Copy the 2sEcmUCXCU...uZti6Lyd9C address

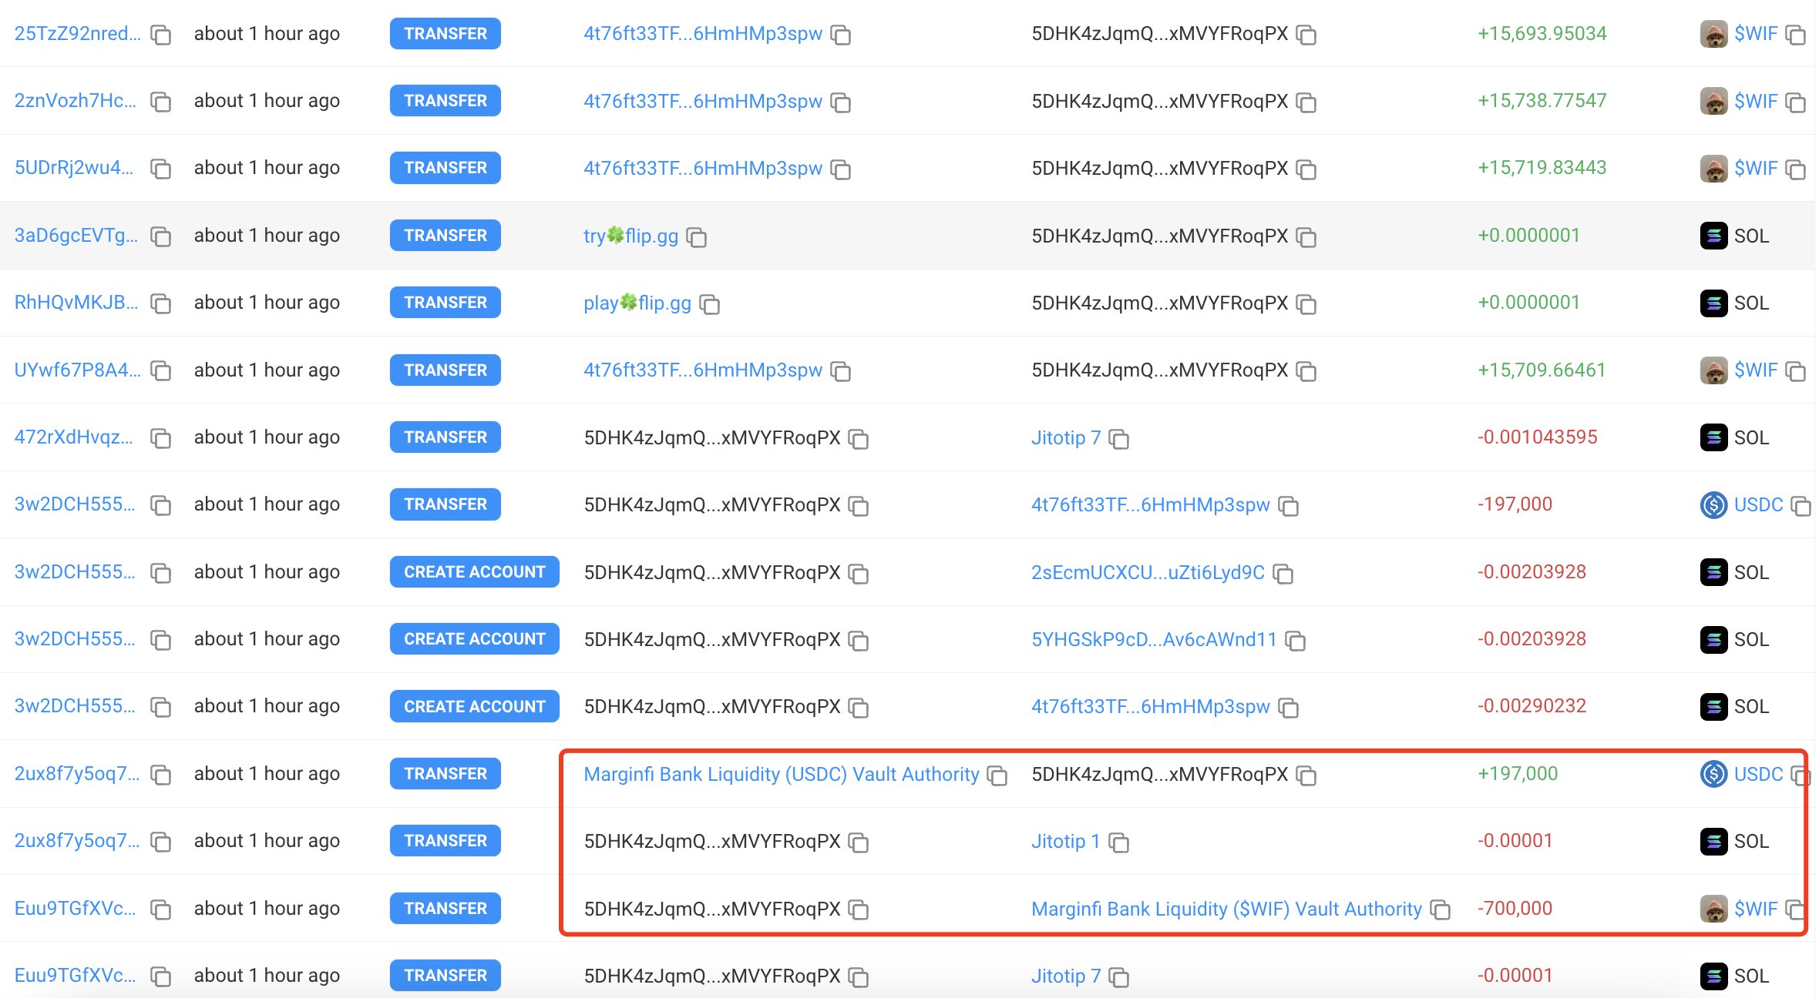point(1283,574)
